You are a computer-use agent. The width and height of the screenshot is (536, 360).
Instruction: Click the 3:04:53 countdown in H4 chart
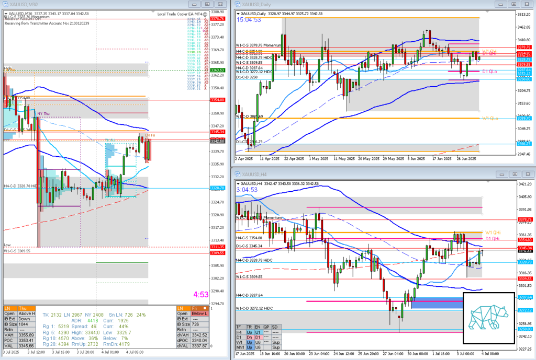pyautogui.click(x=247, y=190)
